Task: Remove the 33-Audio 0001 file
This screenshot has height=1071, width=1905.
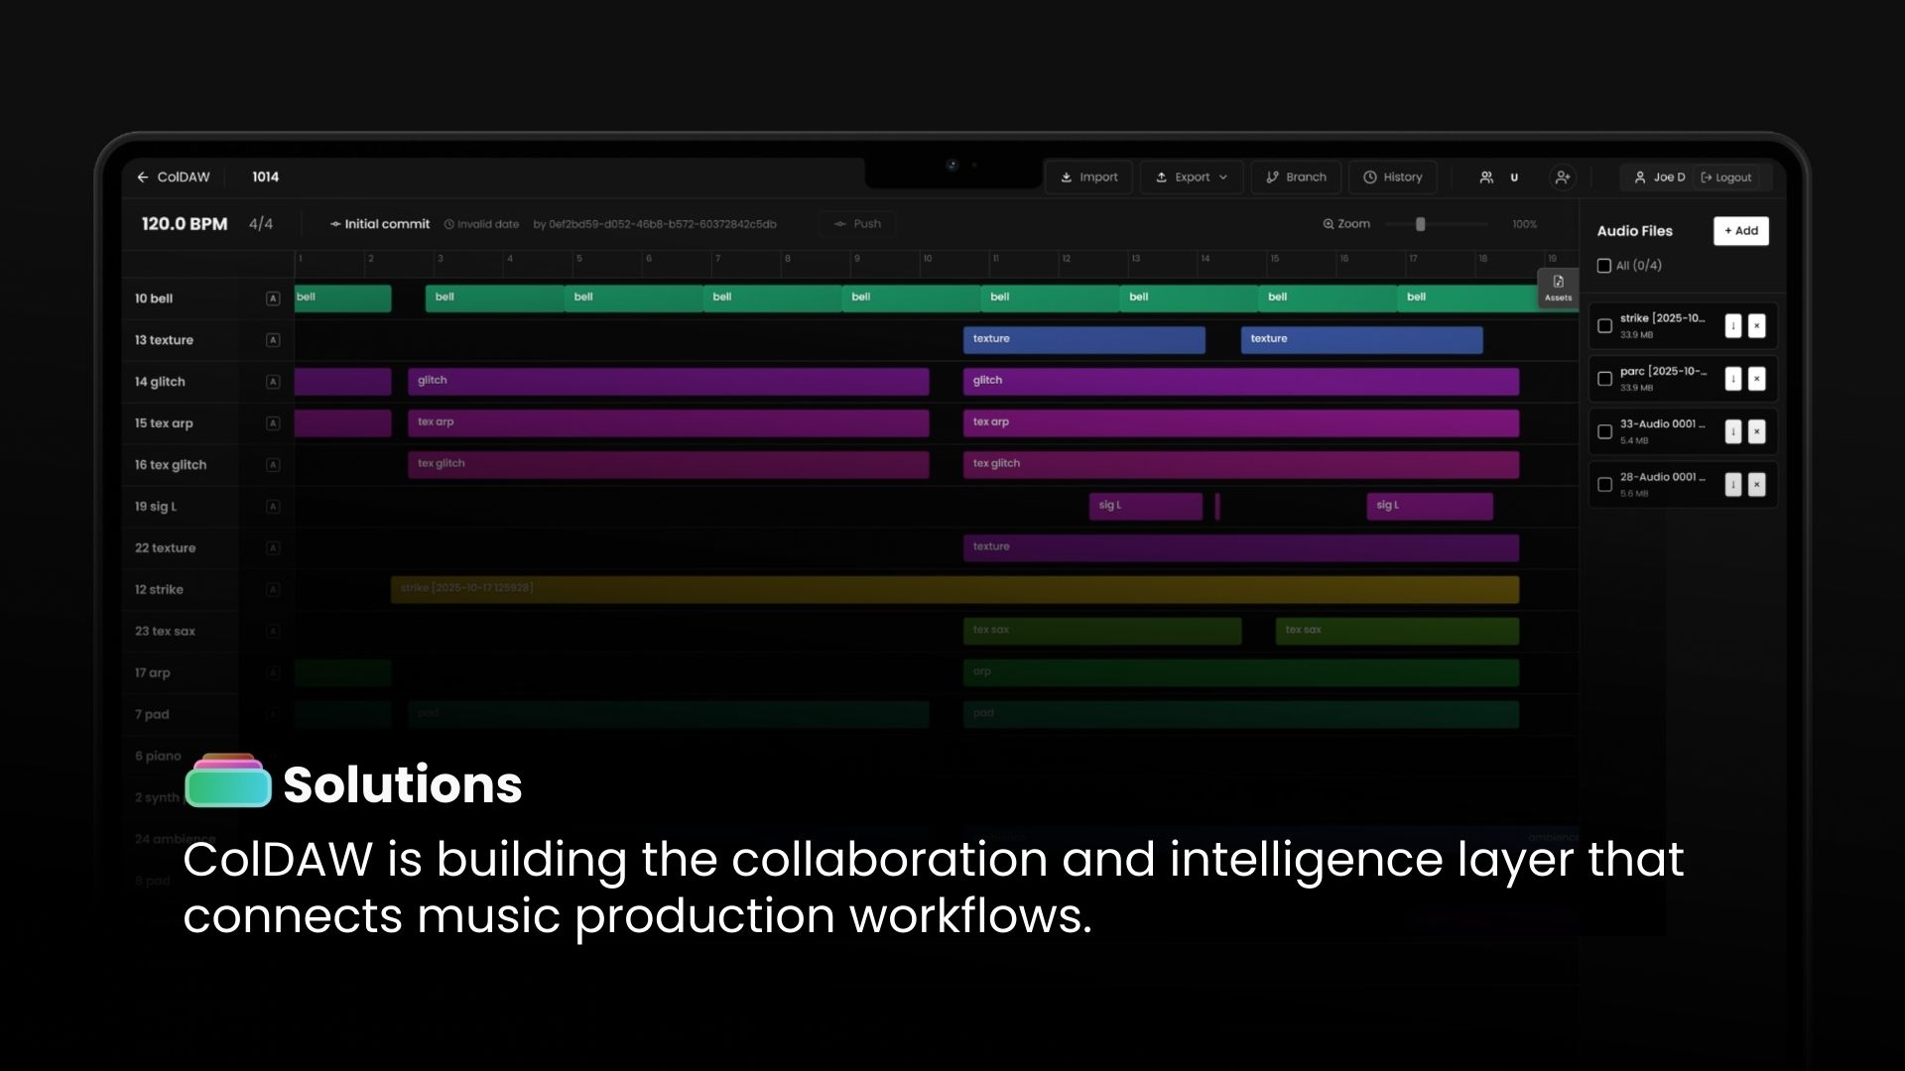Action: pos(1757,432)
